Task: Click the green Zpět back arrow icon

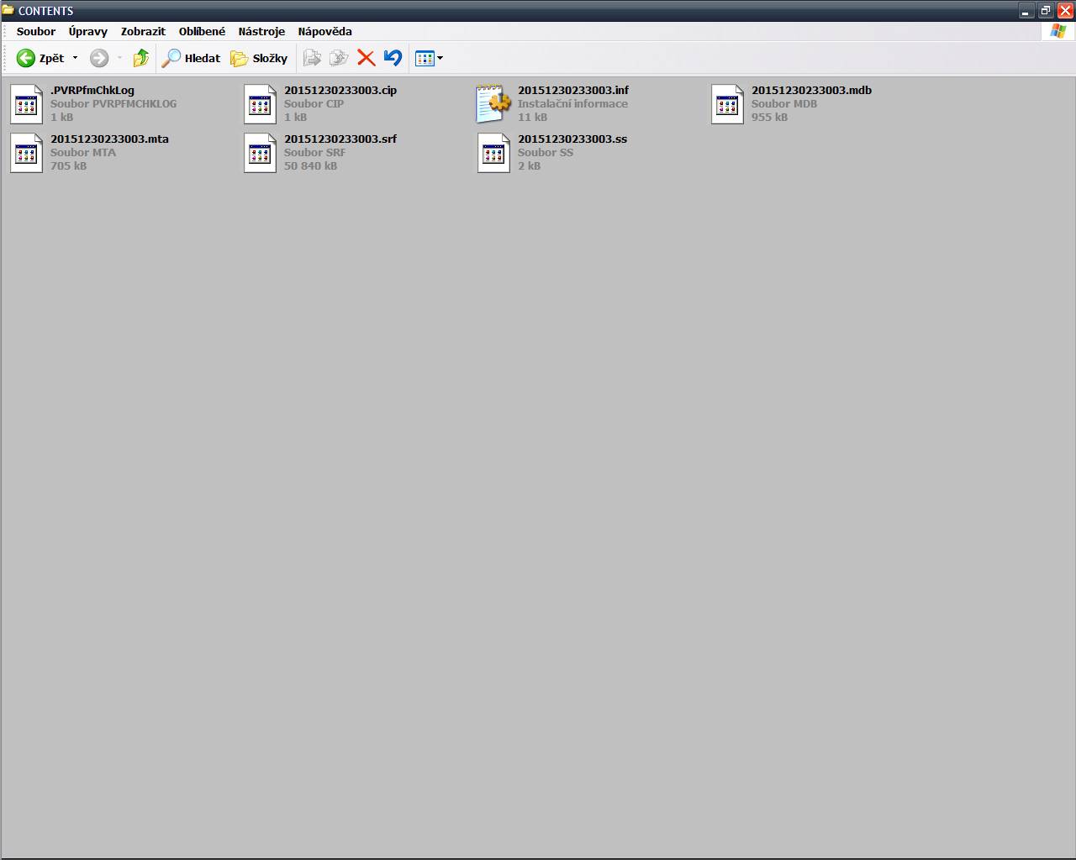Action: [x=26, y=58]
